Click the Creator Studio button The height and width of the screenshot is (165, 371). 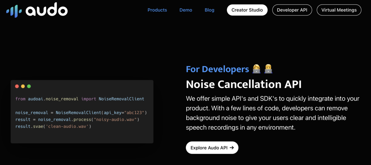[247, 10]
